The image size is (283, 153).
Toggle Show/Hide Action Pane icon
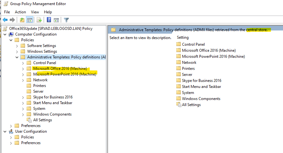56,20
